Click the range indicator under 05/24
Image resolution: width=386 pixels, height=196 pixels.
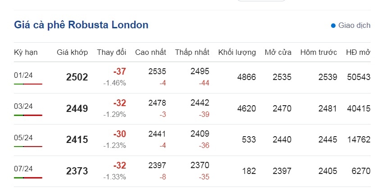[28, 147]
